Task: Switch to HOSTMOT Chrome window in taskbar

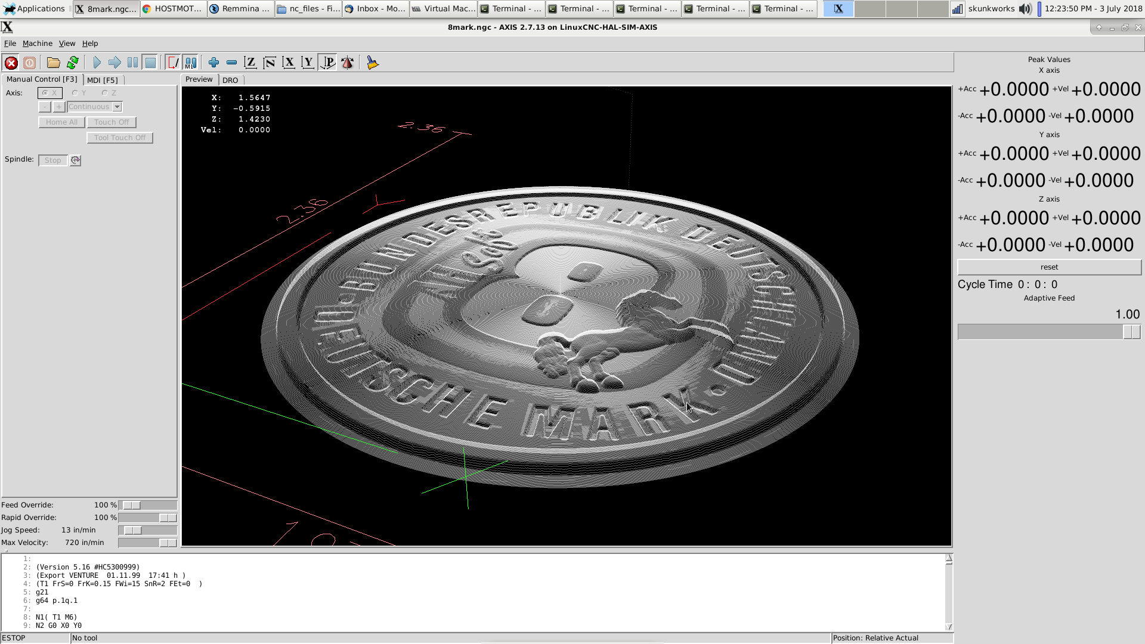Action: 173,8
